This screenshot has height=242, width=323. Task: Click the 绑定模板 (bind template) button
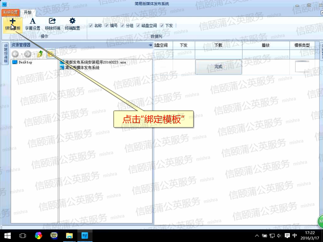(13, 24)
